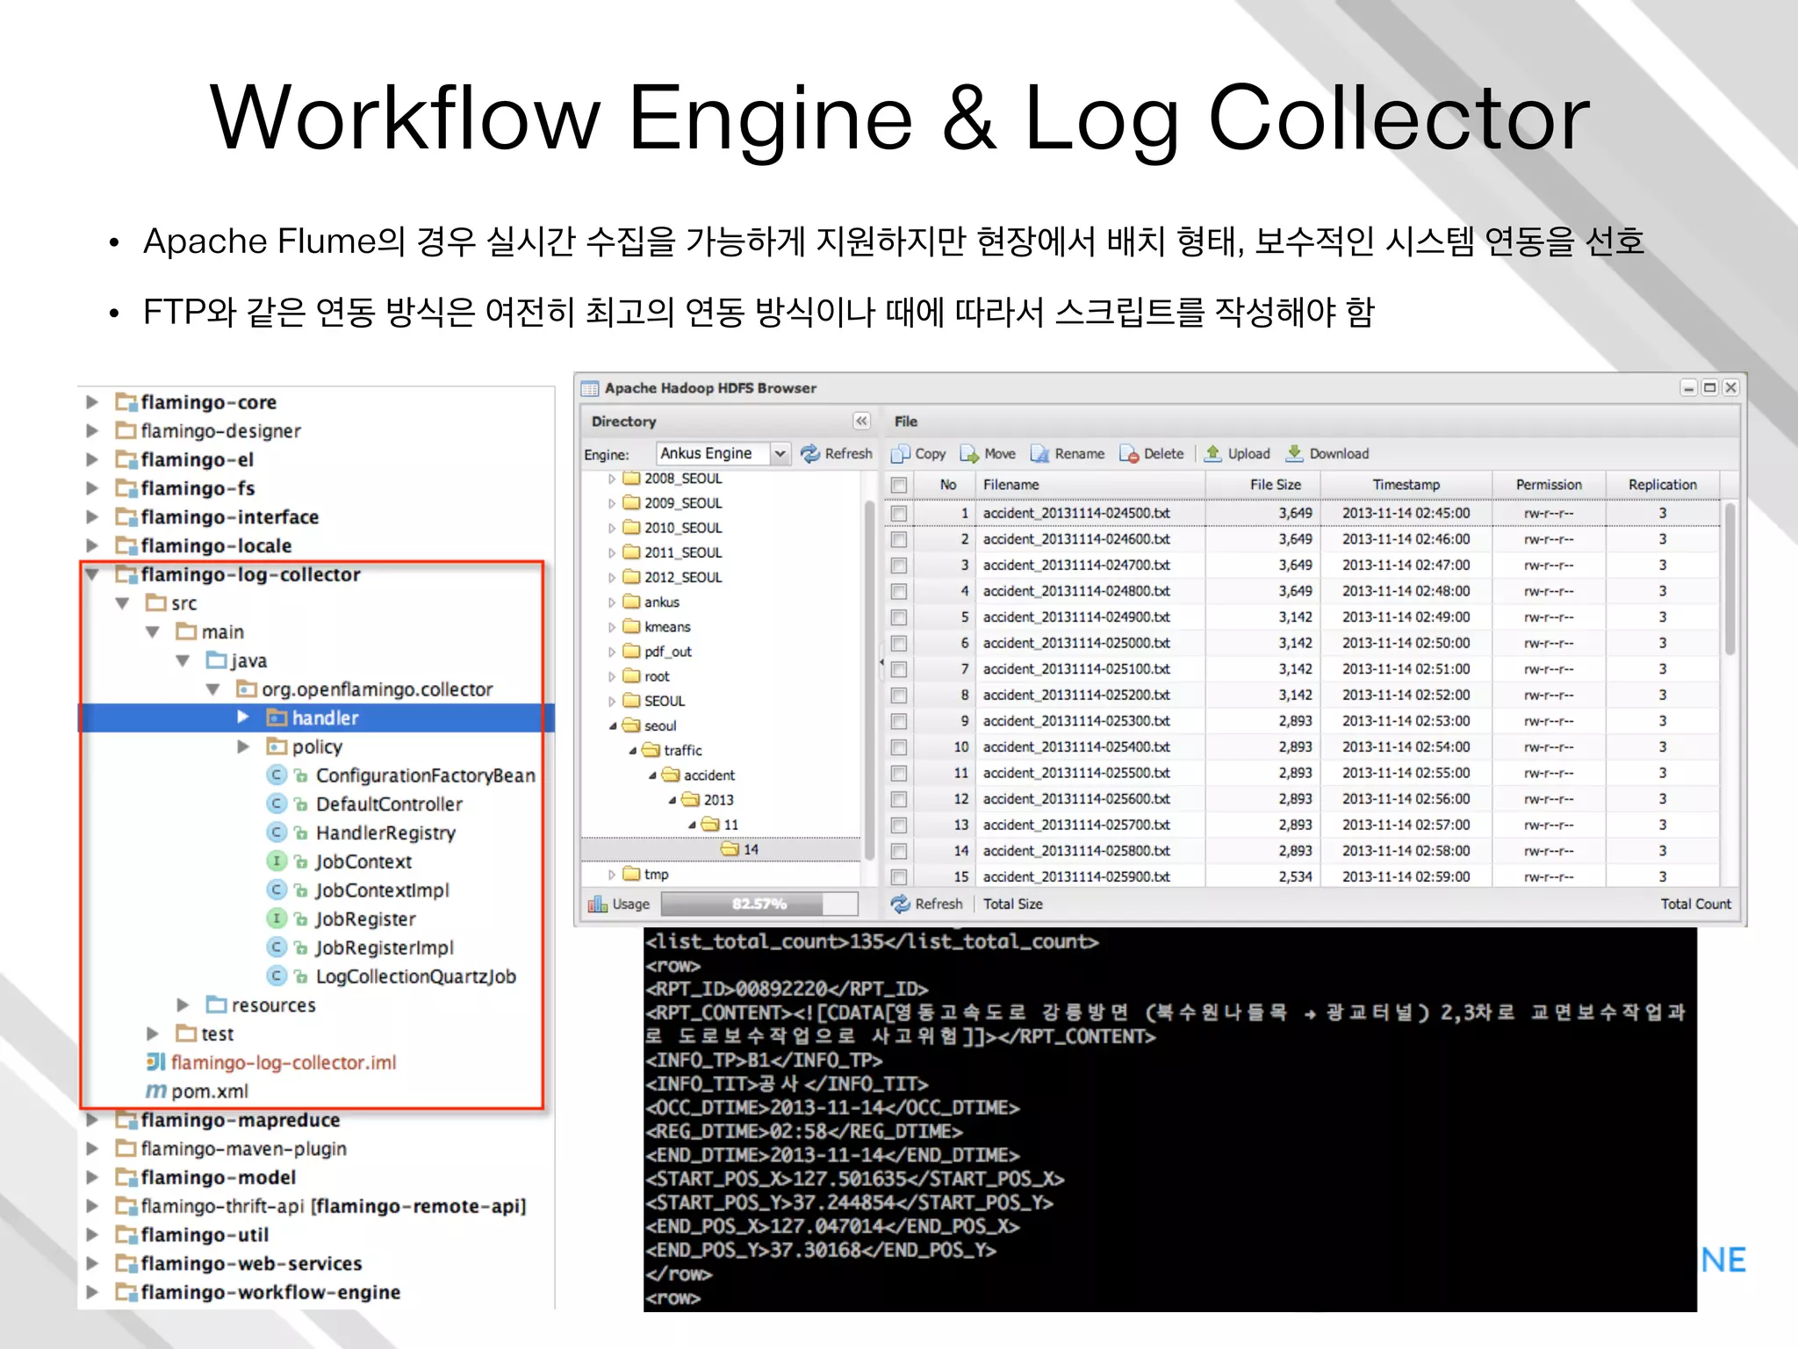This screenshot has width=1798, height=1349.
Task: Toggle the select-all checkbox in header row
Action: click(x=899, y=485)
